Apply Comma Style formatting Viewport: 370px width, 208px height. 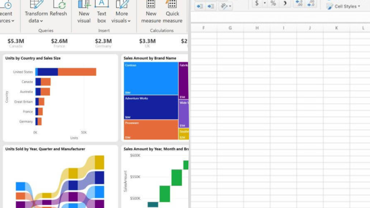point(286,4)
